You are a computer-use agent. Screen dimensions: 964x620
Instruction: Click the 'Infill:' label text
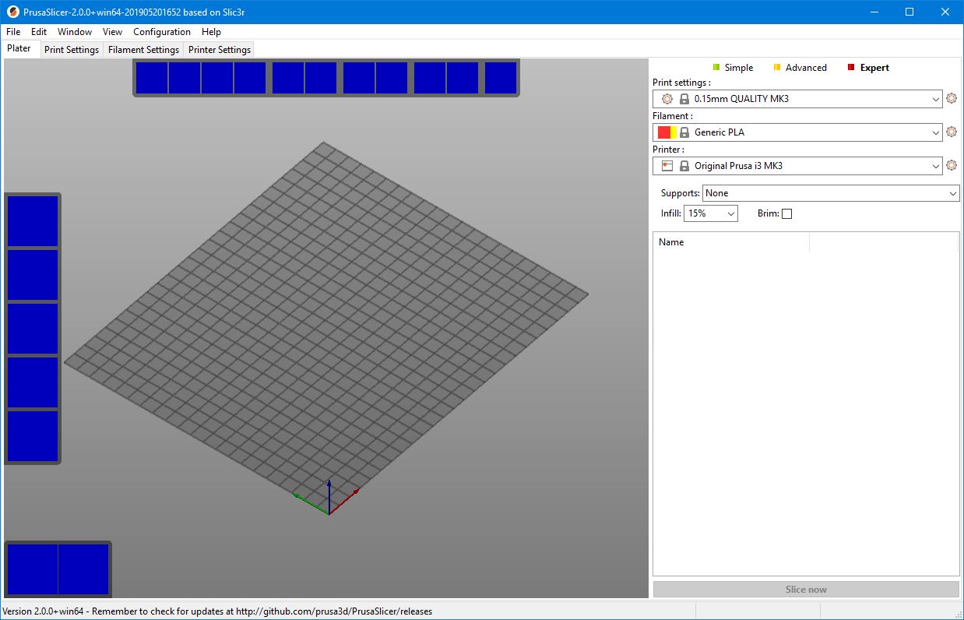(671, 213)
